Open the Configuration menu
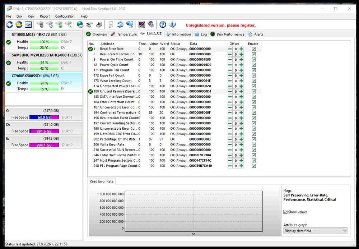The height and width of the screenshot is (249, 359). click(x=65, y=16)
